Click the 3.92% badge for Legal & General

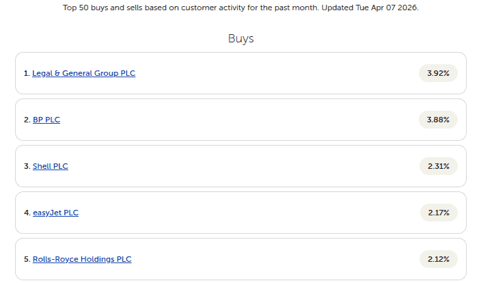point(438,73)
